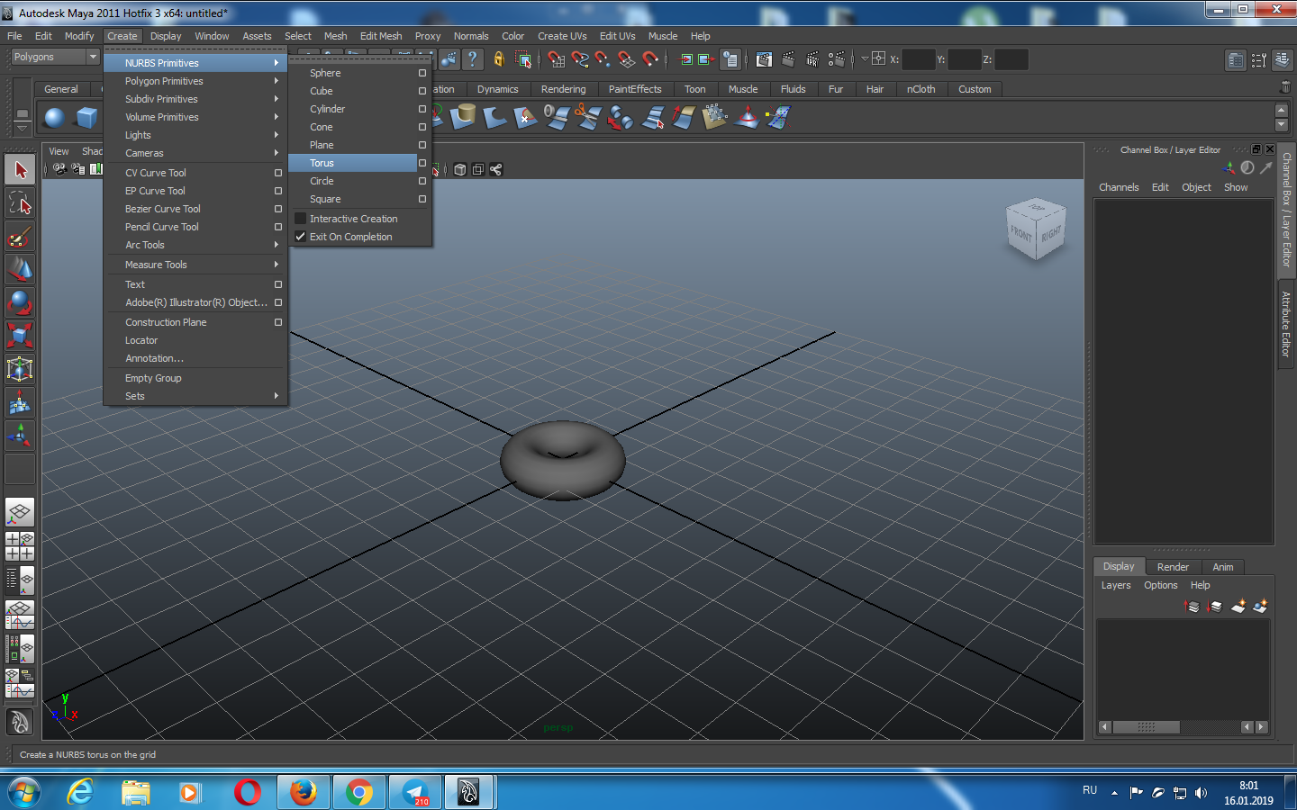Choose the Lasso selection tool

(20, 202)
